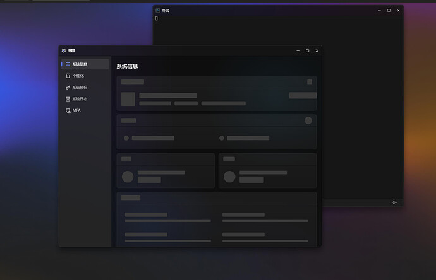Open the 个性化 settings section
The height and width of the screenshot is (280, 436).
(85, 76)
